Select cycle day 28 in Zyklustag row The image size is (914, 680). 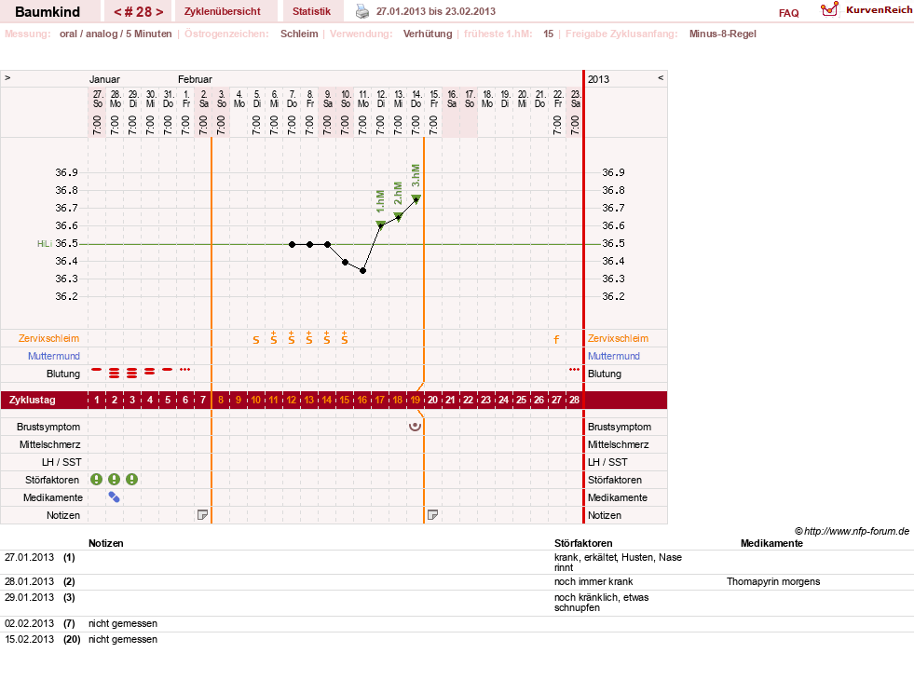[574, 400]
